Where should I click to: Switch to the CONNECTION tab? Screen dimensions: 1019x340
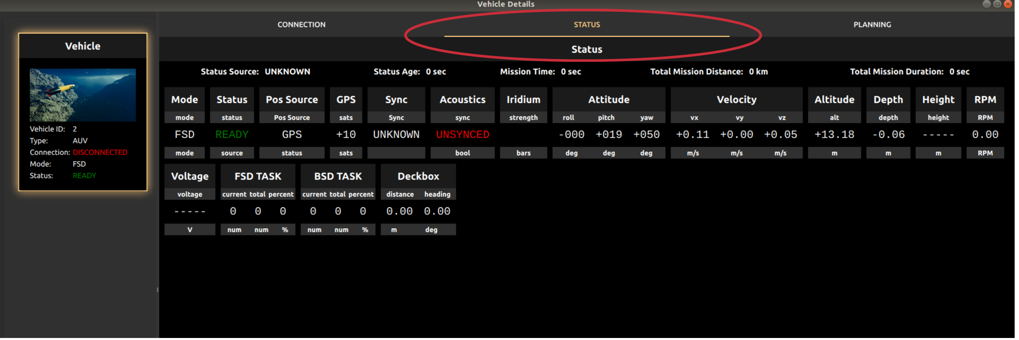point(302,24)
